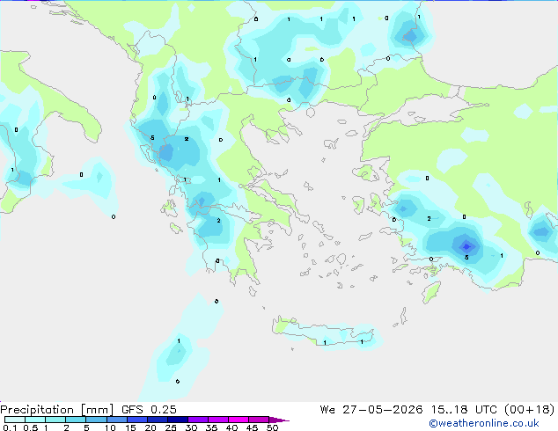Click the legend swatch for 0.5–1 mm

tap(35, 420)
